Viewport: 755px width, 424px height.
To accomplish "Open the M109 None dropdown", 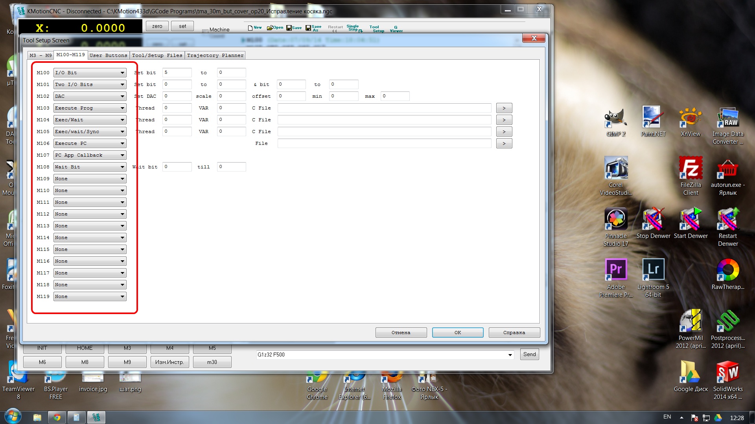I will pyautogui.click(x=122, y=179).
